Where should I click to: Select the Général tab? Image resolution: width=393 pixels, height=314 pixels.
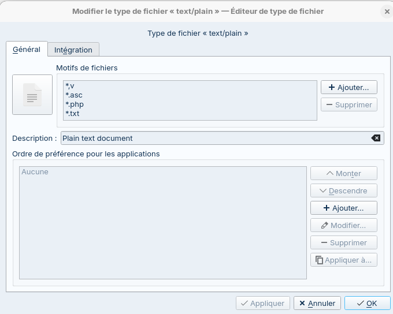tap(27, 50)
